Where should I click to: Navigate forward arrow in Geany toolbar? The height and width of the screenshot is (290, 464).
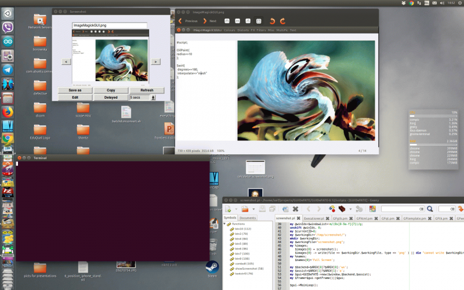(318, 209)
